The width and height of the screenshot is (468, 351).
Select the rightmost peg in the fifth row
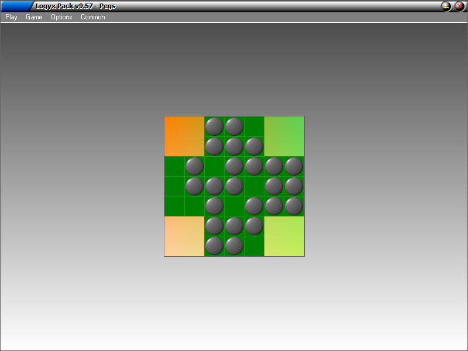pos(294,207)
